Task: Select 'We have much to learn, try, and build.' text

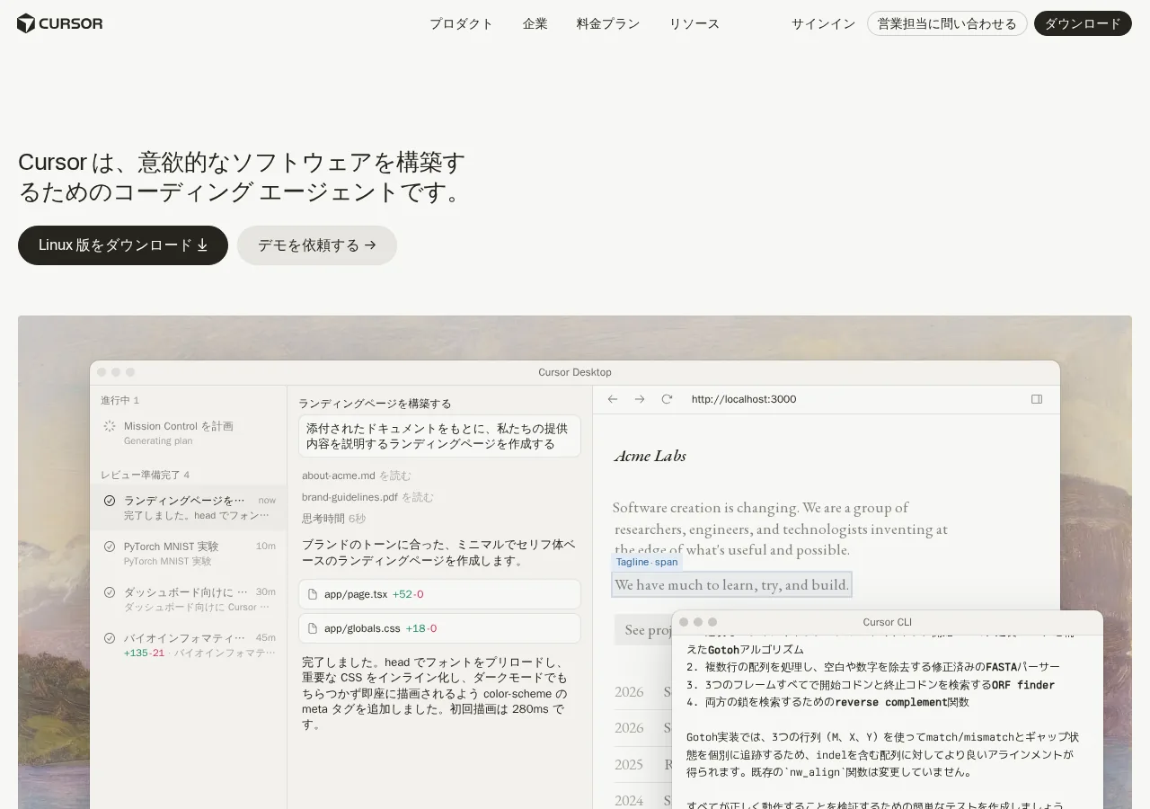Action: point(731,585)
